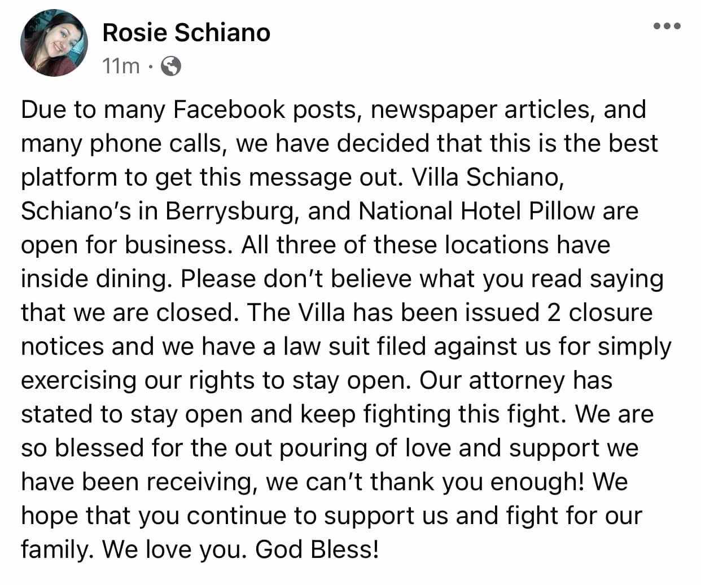Click the word "closure" in the post

610,313
